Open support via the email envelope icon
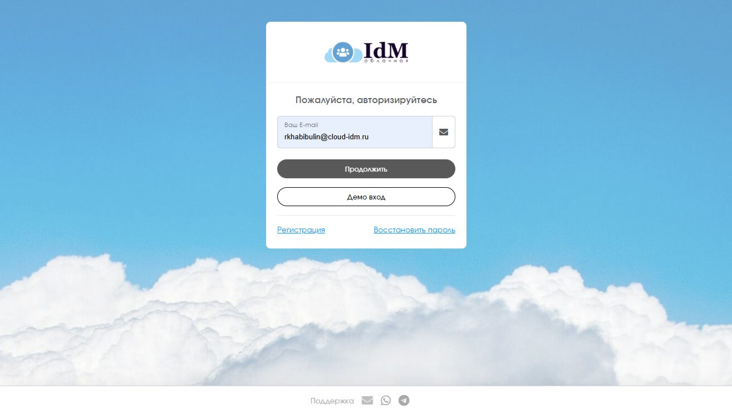Viewport: 732px width, 414px height. point(367,400)
